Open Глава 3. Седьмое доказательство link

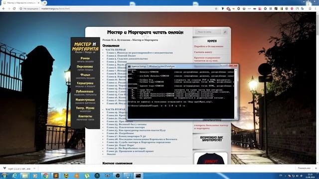pyautogui.click(x=127, y=59)
